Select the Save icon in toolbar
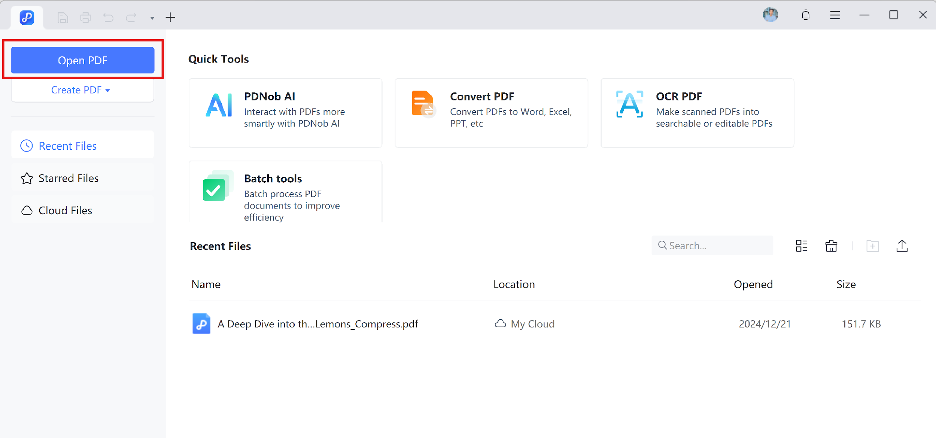Viewport: 936px width, 438px height. [63, 17]
